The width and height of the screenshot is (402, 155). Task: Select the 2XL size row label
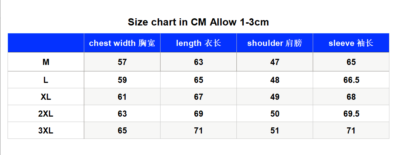click(46, 114)
